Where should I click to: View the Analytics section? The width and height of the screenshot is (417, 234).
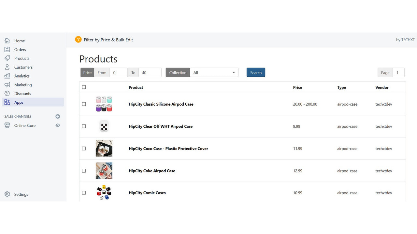tap(22, 76)
